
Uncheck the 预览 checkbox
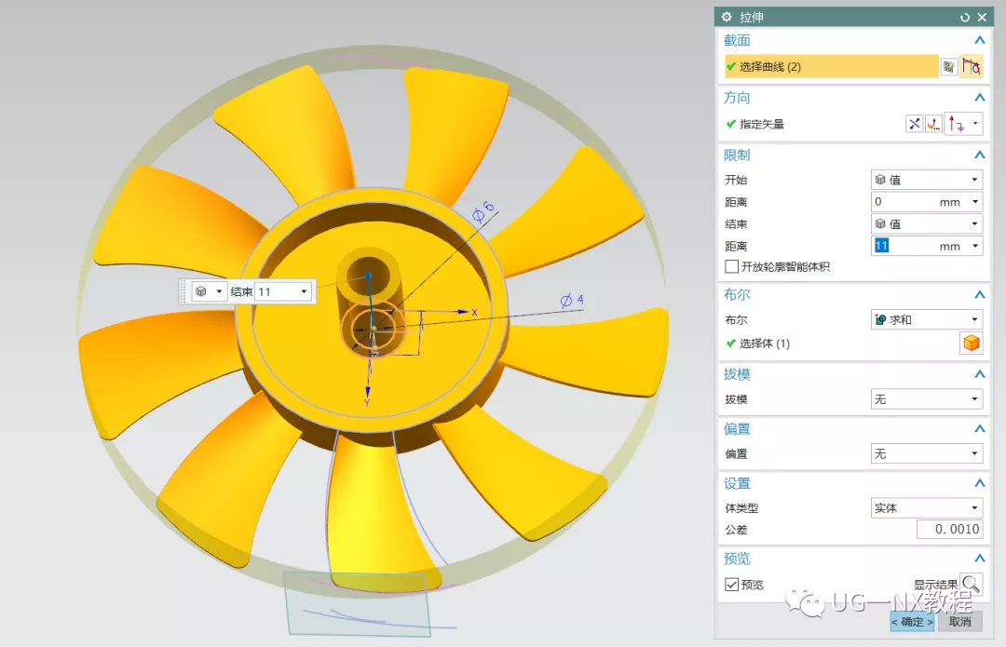pyautogui.click(x=731, y=584)
